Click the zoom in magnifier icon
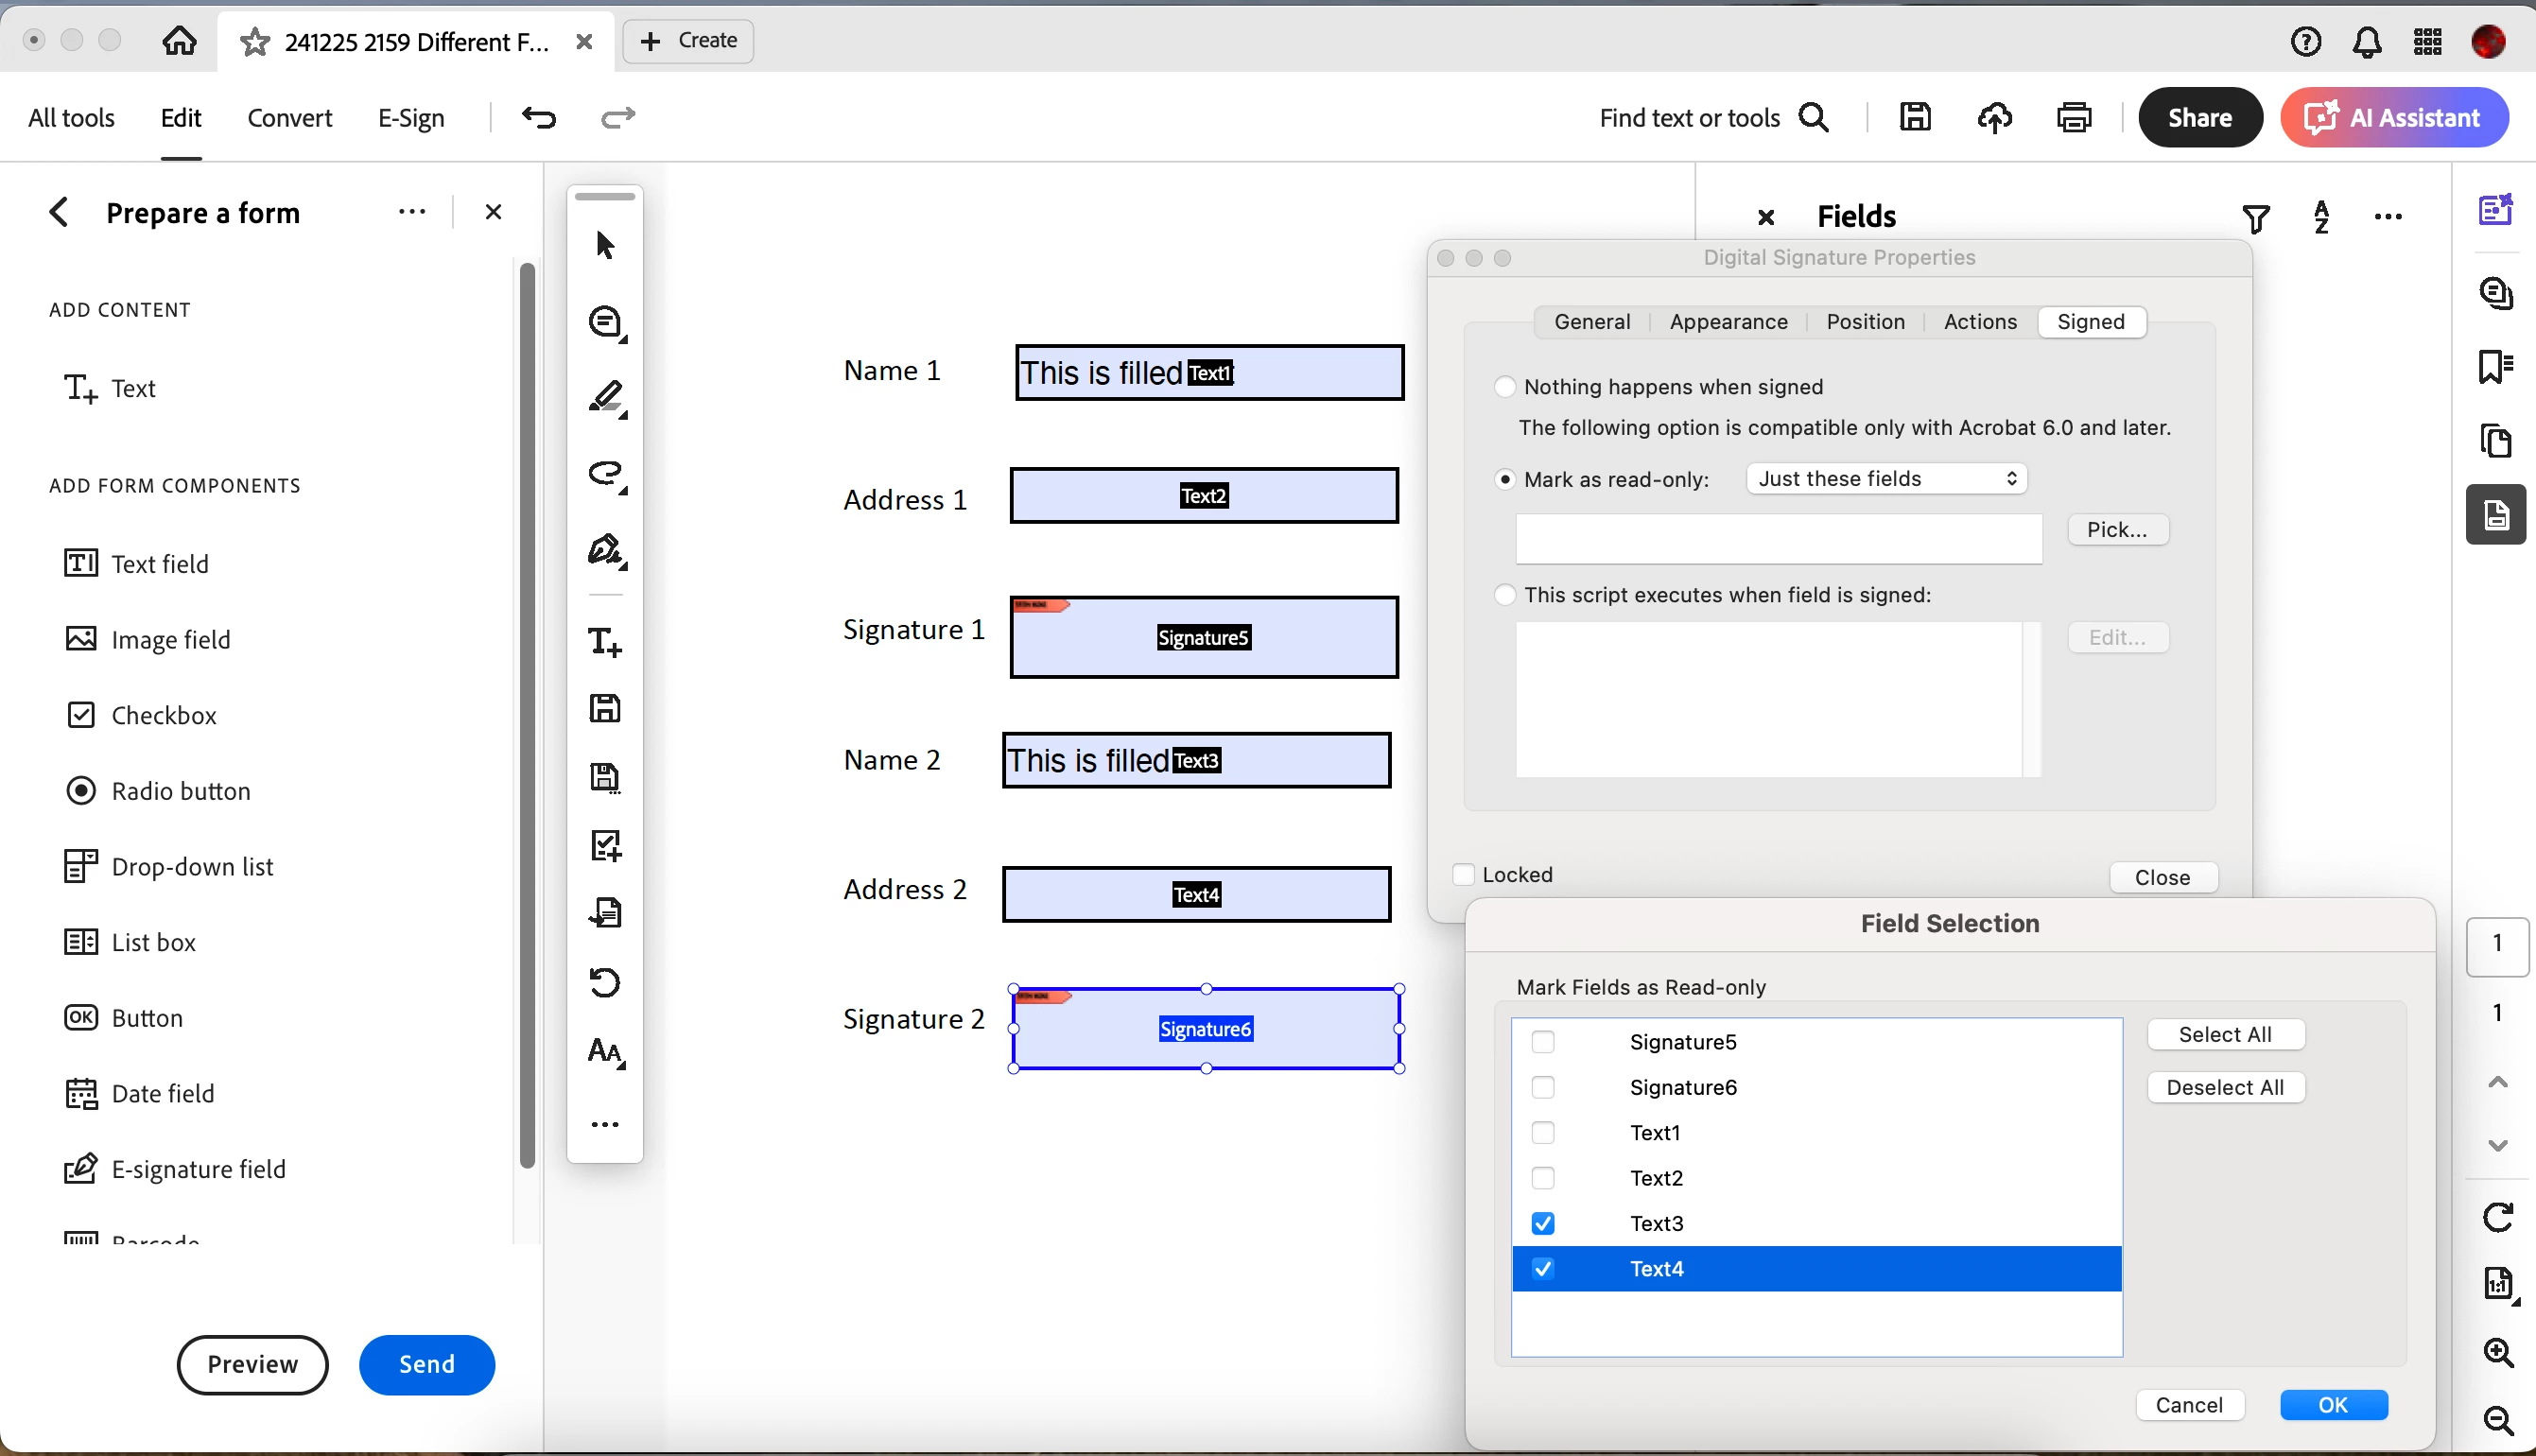The image size is (2536, 1456). (x=2497, y=1352)
